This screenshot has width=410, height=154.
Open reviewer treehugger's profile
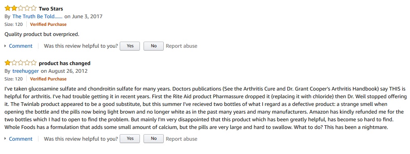pos(25,71)
